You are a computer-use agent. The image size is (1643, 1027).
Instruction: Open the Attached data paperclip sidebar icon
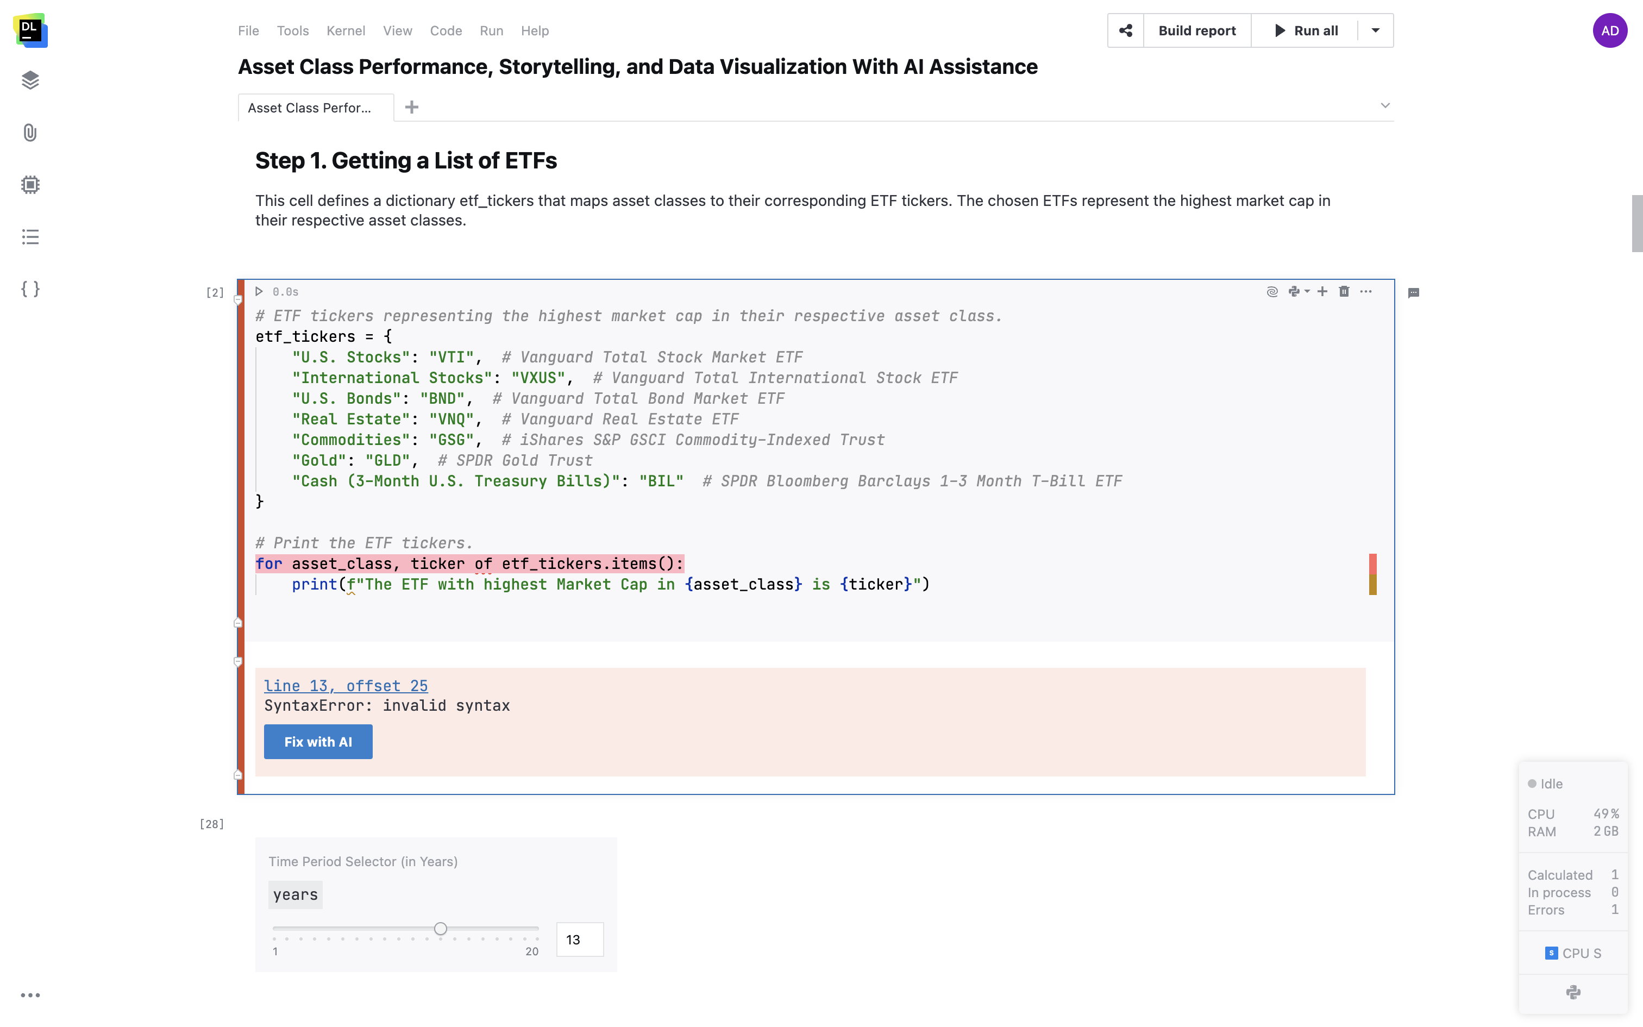pyautogui.click(x=30, y=133)
